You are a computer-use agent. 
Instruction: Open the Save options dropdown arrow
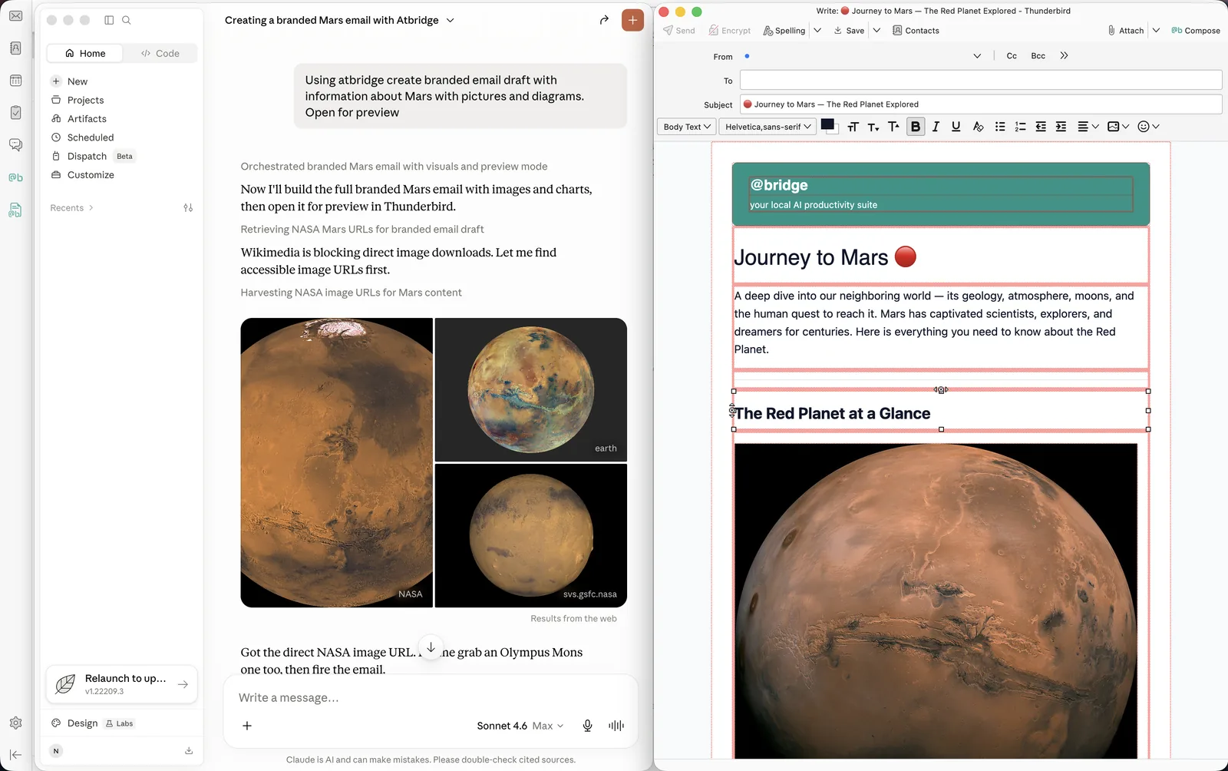[x=876, y=31]
